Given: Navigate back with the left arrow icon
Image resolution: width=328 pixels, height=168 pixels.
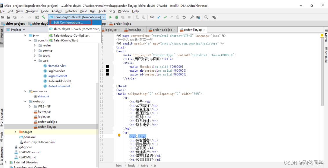Looking at the screenshot, I should [23, 17].
